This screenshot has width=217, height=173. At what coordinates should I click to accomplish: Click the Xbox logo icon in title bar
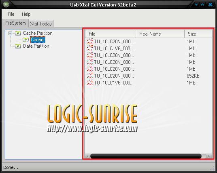tap(6, 4)
